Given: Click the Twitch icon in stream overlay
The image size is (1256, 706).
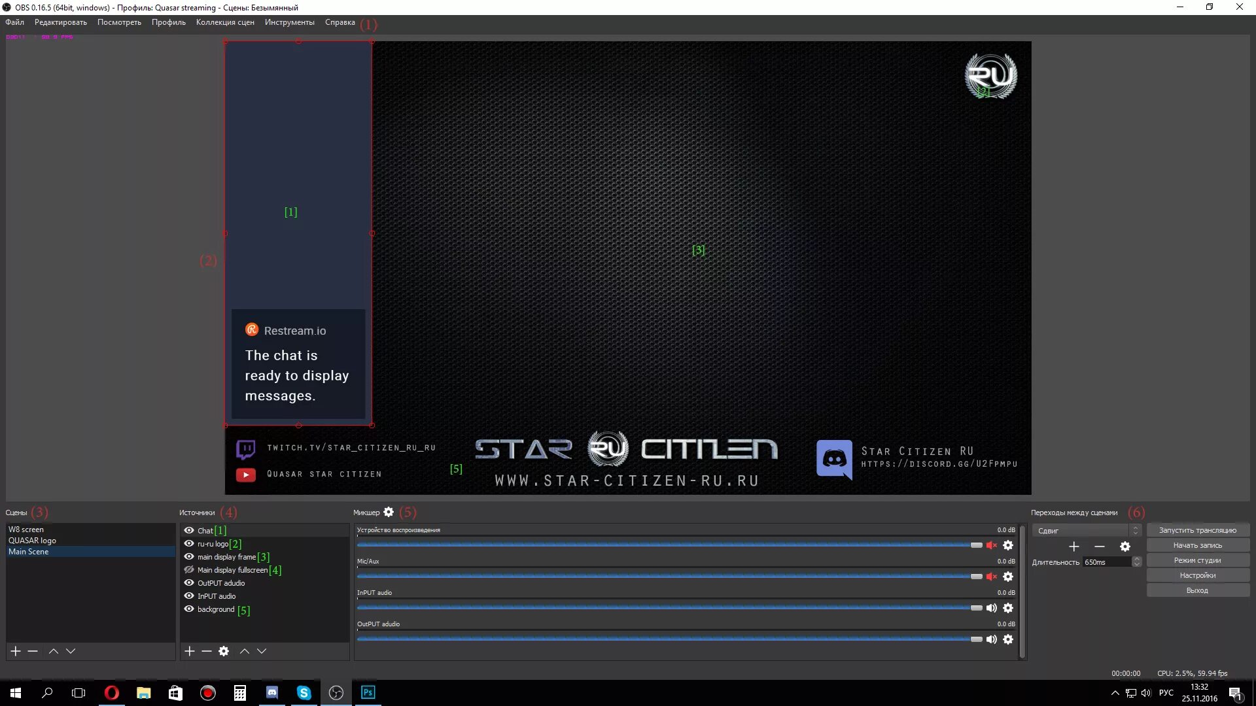Looking at the screenshot, I should [x=246, y=446].
